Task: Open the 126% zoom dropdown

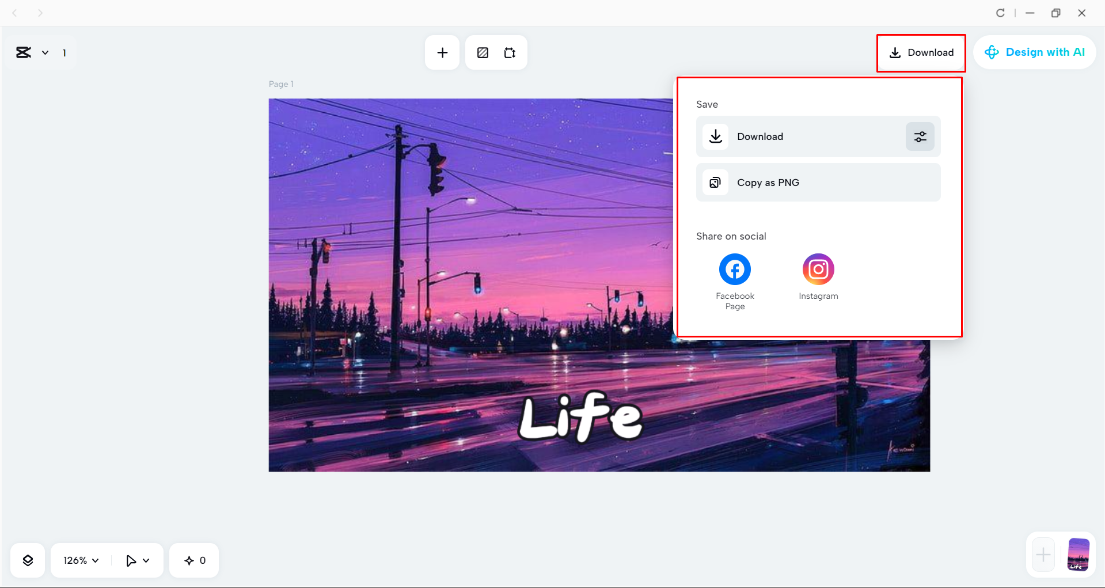Action: pyautogui.click(x=81, y=560)
